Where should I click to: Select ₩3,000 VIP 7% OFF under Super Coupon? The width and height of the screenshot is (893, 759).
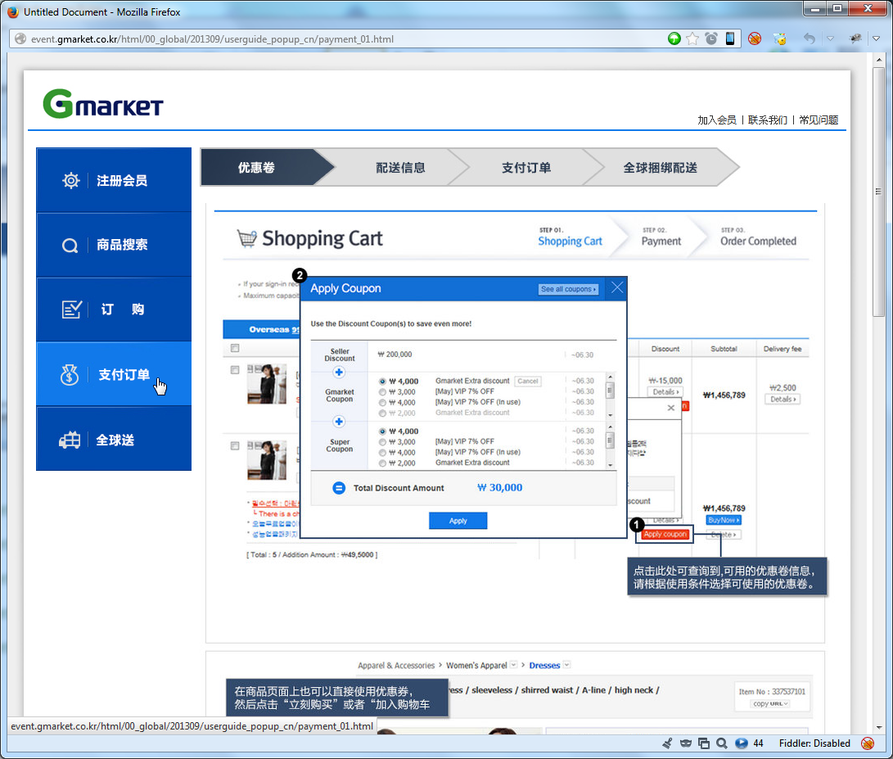(382, 442)
